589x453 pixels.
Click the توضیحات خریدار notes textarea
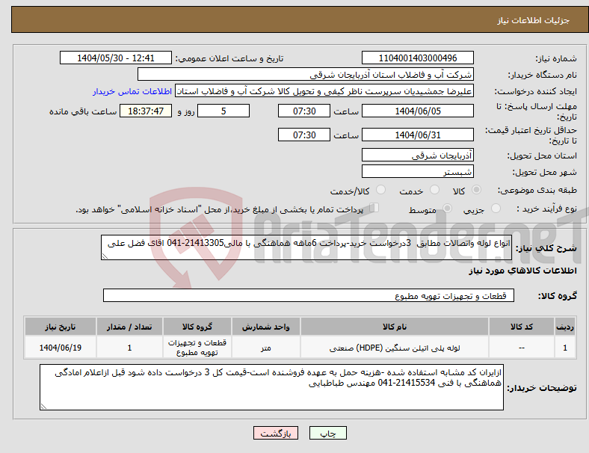pos(271,387)
